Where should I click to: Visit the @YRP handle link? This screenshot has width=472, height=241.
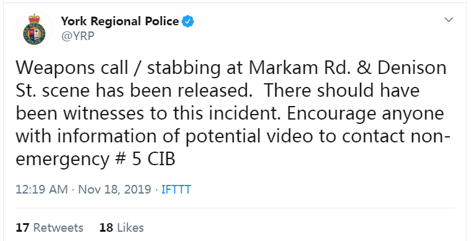click(78, 36)
